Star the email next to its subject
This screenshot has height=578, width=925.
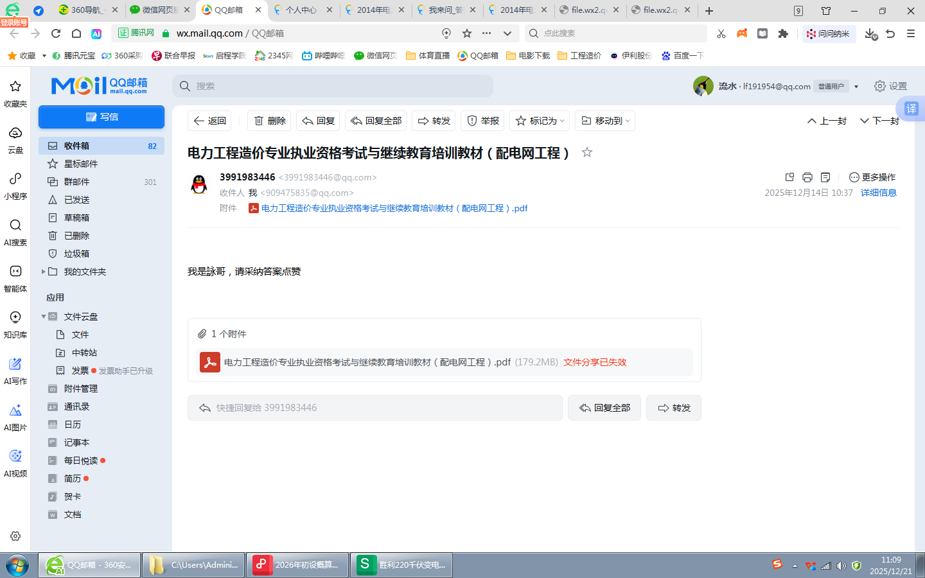pyautogui.click(x=586, y=153)
